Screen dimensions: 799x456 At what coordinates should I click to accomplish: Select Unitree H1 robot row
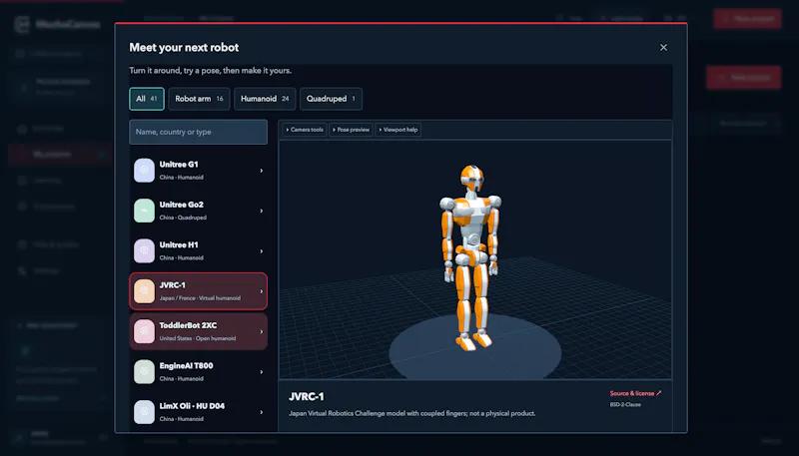click(x=198, y=250)
